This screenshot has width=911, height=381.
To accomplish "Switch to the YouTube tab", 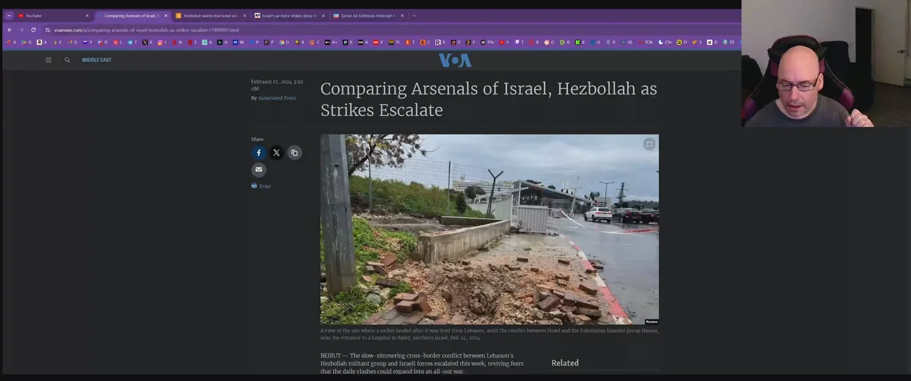I will [50, 16].
